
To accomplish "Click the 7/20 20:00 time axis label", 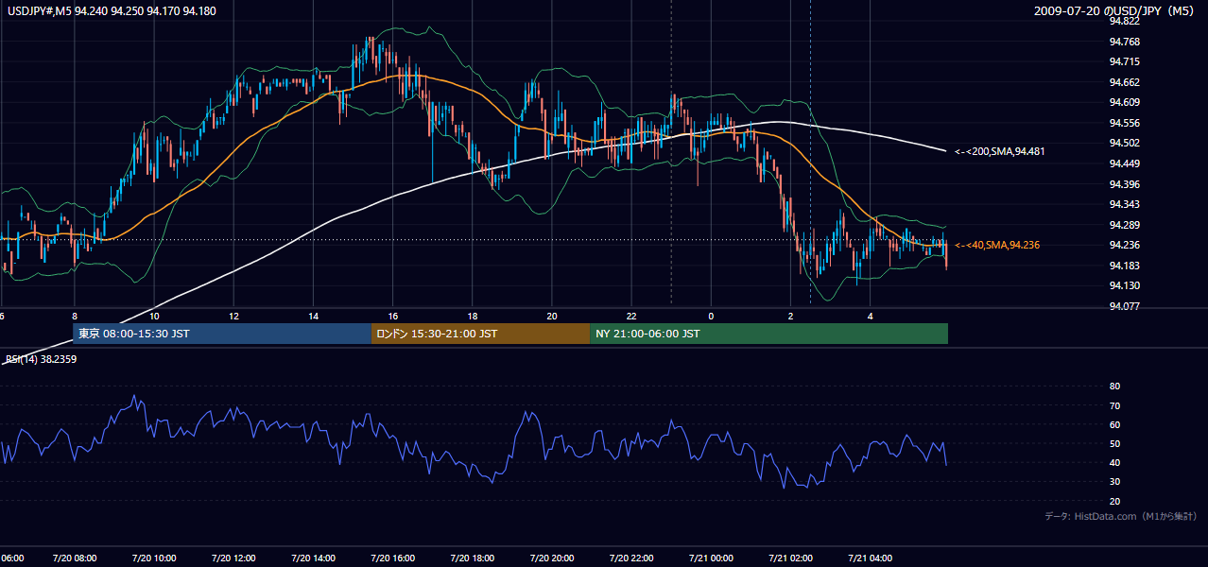I will pos(552,558).
